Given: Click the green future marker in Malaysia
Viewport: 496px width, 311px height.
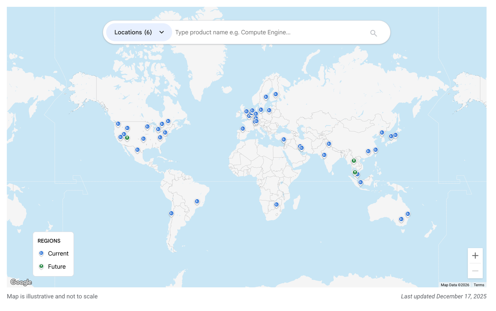Looking at the screenshot, I should coord(354,173).
